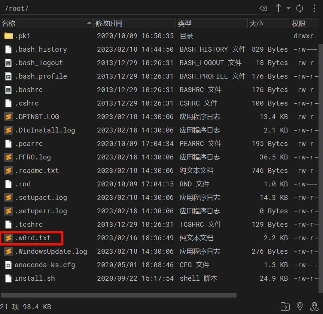This screenshot has height=314, width=323.
Task: Click the location pin with person icon
Action: [314, 307]
